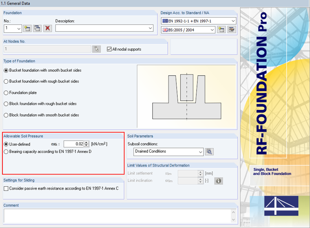310x228 pixels.
Task: Select Bucket foundation with rough bucket sides
Action: coord(6,82)
